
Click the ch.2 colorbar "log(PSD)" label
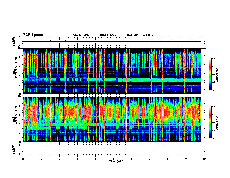click(x=218, y=124)
